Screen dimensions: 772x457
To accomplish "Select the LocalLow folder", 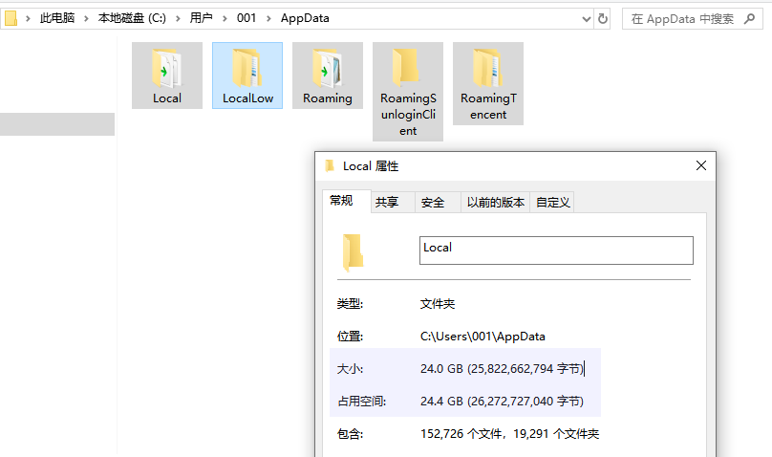I will 247,76.
